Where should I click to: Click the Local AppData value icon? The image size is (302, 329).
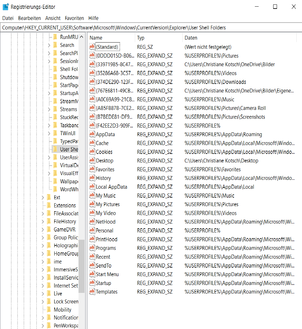(92, 187)
